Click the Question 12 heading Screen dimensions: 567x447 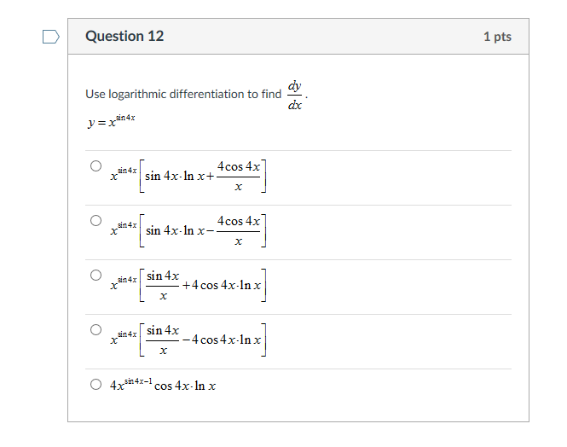124,36
